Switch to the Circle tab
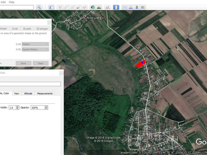Screen dimensions: 207x155 pyautogui.click(x=15, y=29)
